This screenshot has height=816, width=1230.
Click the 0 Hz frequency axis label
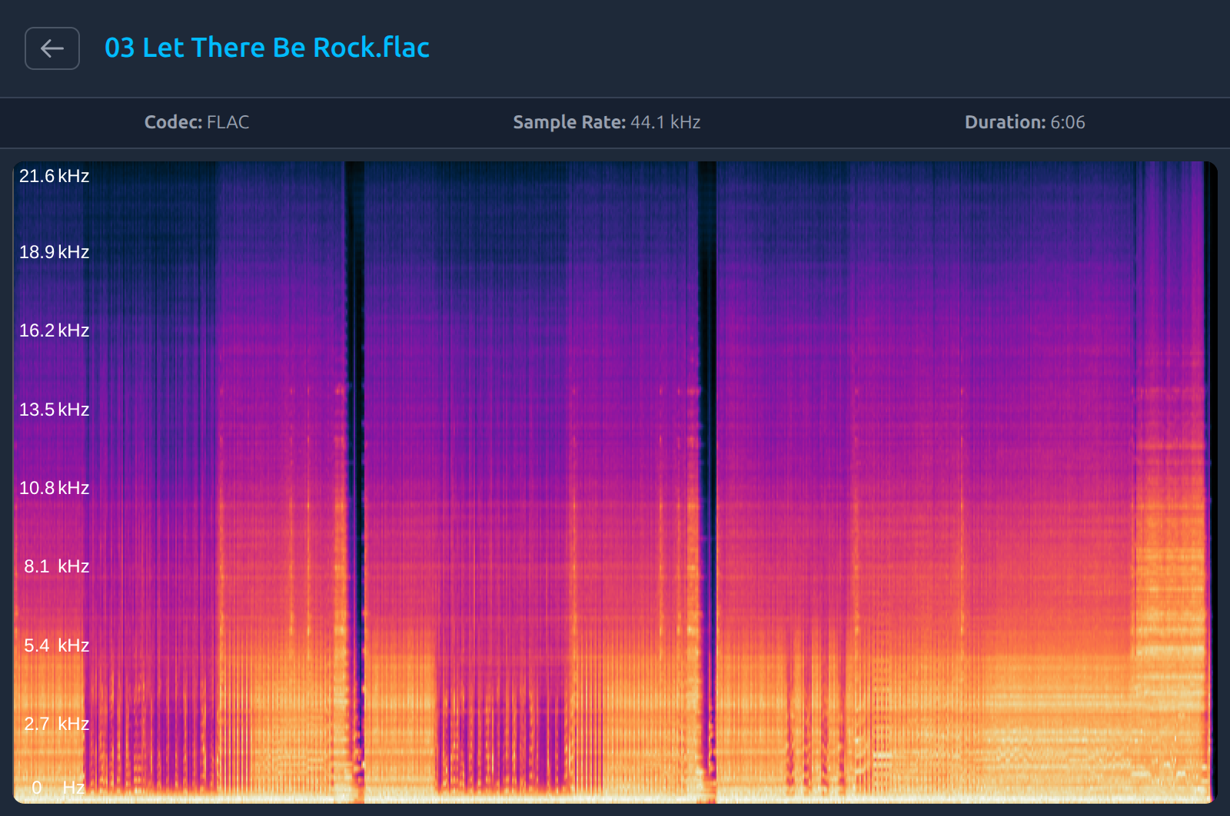click(58, 788)
